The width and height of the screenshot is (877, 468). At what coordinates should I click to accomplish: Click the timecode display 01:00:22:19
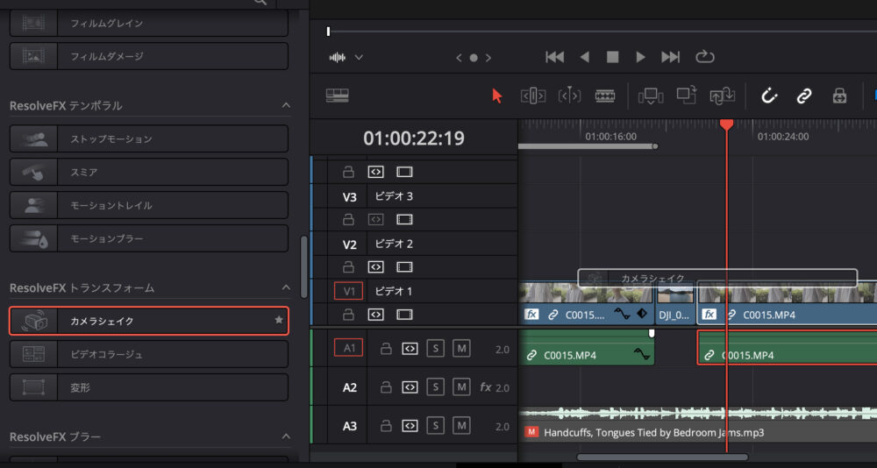click(x=414, y=138)
